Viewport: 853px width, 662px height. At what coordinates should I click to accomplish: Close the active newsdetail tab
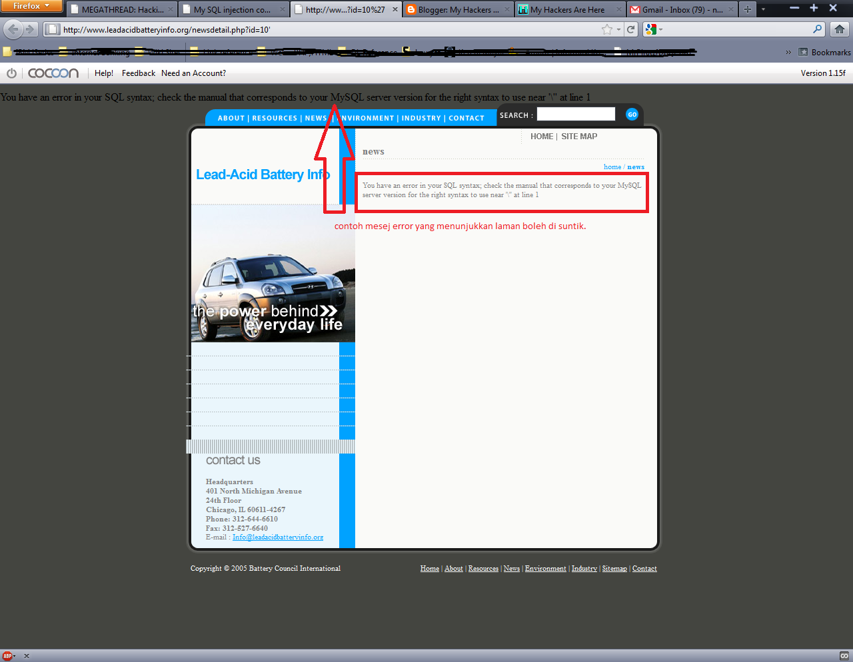395,9
